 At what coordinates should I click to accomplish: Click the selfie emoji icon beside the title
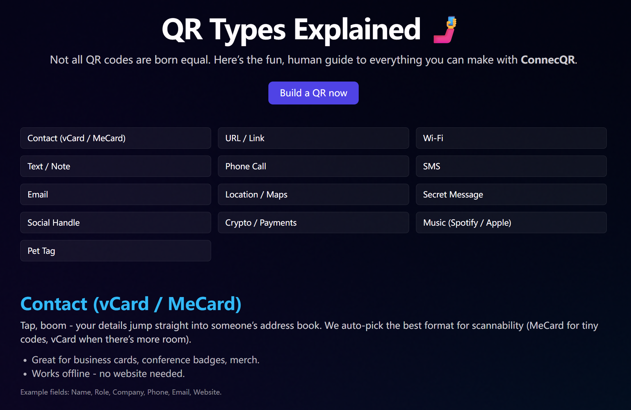tap(444, 30)
